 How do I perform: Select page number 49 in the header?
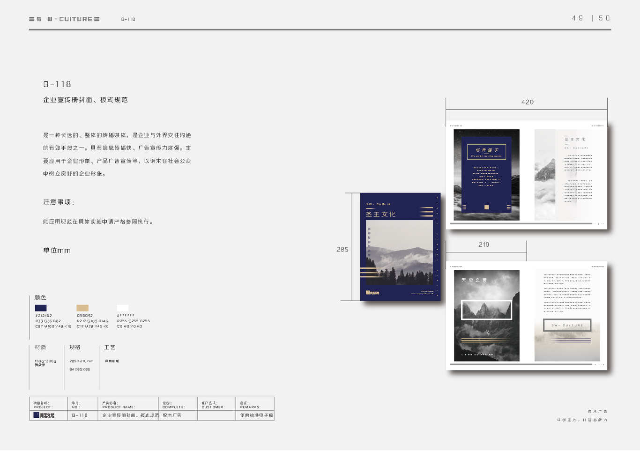pos(578,18)
